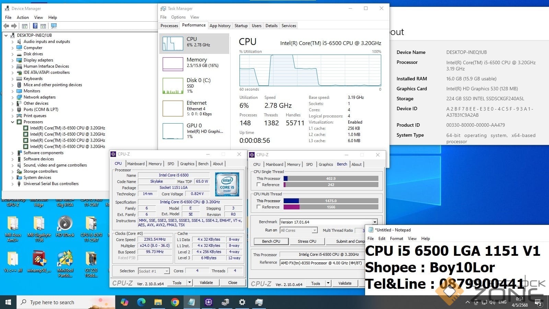Switch to Device Manager via its taskbar icon

[225, 302]
